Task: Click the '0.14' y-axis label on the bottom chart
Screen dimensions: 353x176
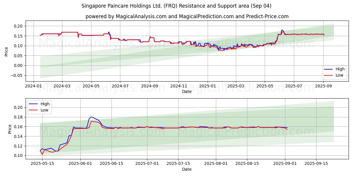Action: coord(19,136)
